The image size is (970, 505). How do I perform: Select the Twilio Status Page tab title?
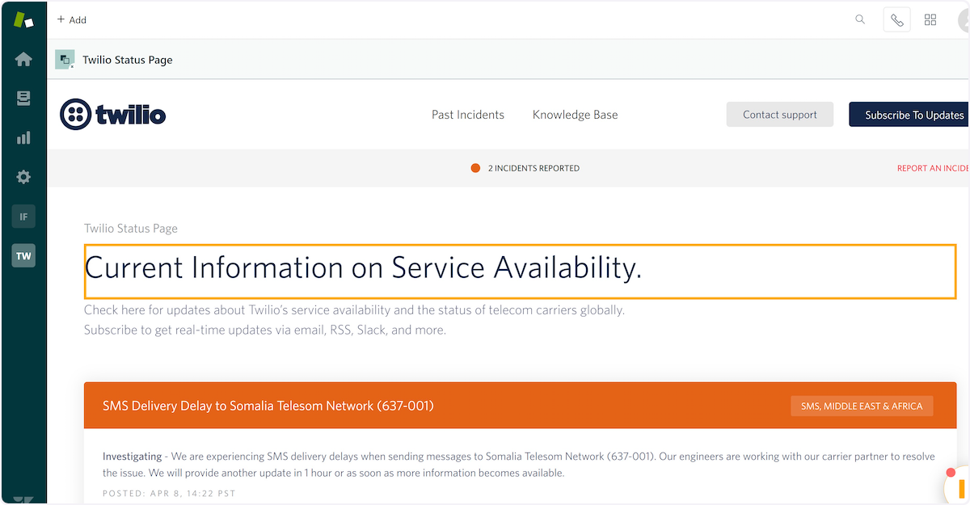128,60
